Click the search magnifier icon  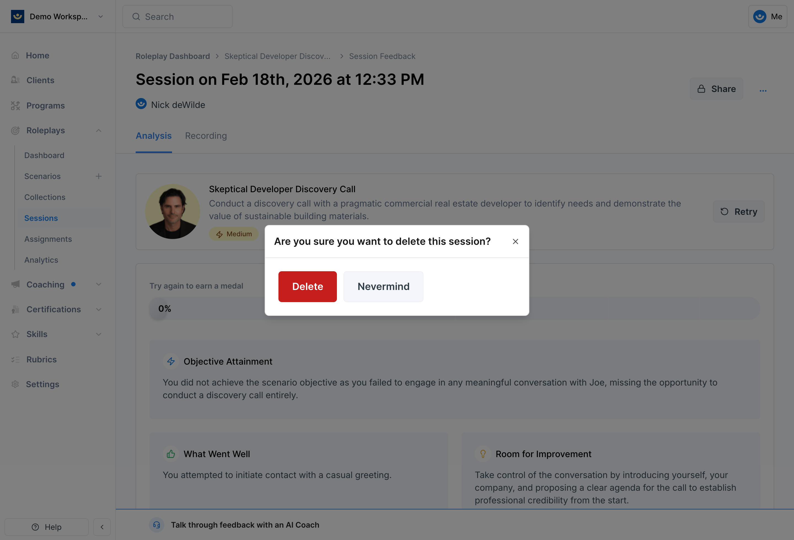coord(136,16)
